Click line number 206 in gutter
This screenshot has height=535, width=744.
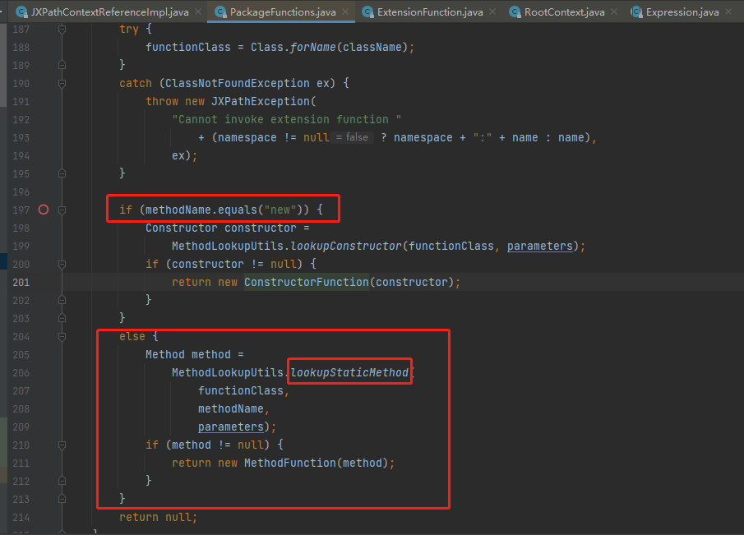click(21, 373)
